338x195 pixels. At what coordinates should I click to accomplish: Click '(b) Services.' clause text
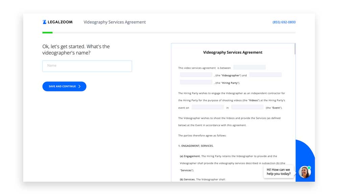[187, 179]
